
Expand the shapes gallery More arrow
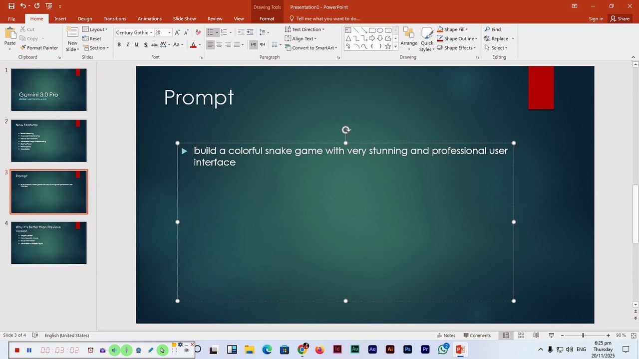(x=395, y=46)
